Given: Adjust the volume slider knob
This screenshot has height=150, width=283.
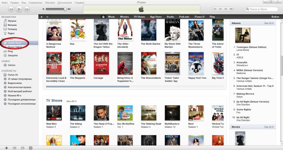Looking at the screenshot, I should [x=65, y=9].
